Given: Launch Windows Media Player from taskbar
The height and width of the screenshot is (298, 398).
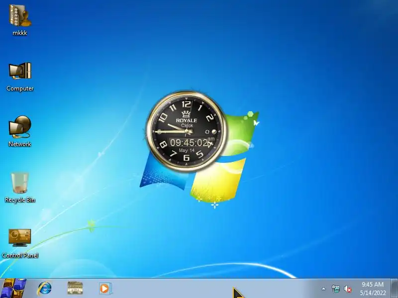Looking at the screenshot, I should pyautogui.click(x=104, y=289).
